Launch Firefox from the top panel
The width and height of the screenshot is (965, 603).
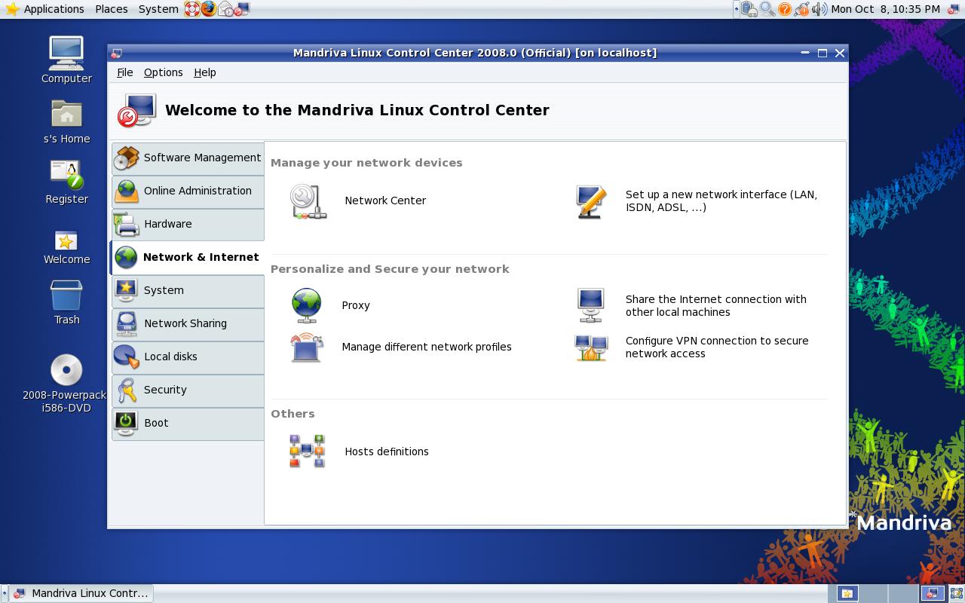click(x=208, y=9)
